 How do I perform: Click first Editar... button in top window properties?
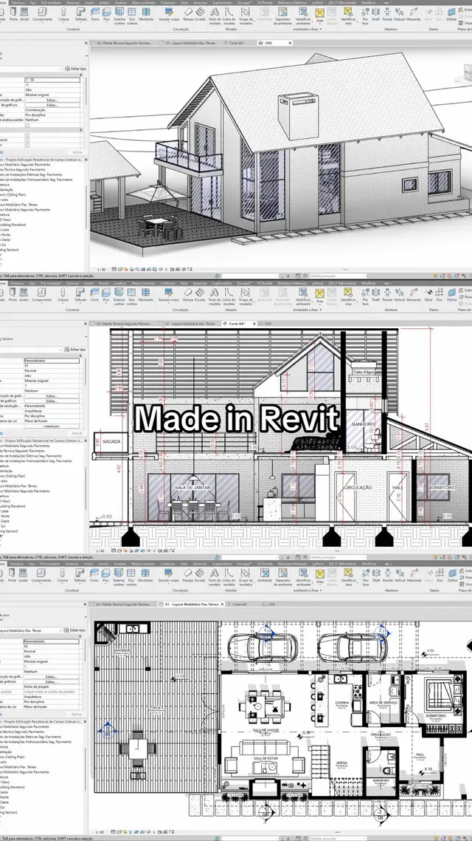52,101
